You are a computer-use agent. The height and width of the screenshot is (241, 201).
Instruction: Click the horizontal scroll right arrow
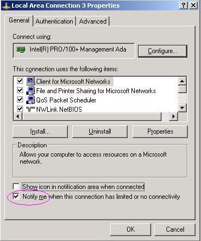click(x=174, y=116)
